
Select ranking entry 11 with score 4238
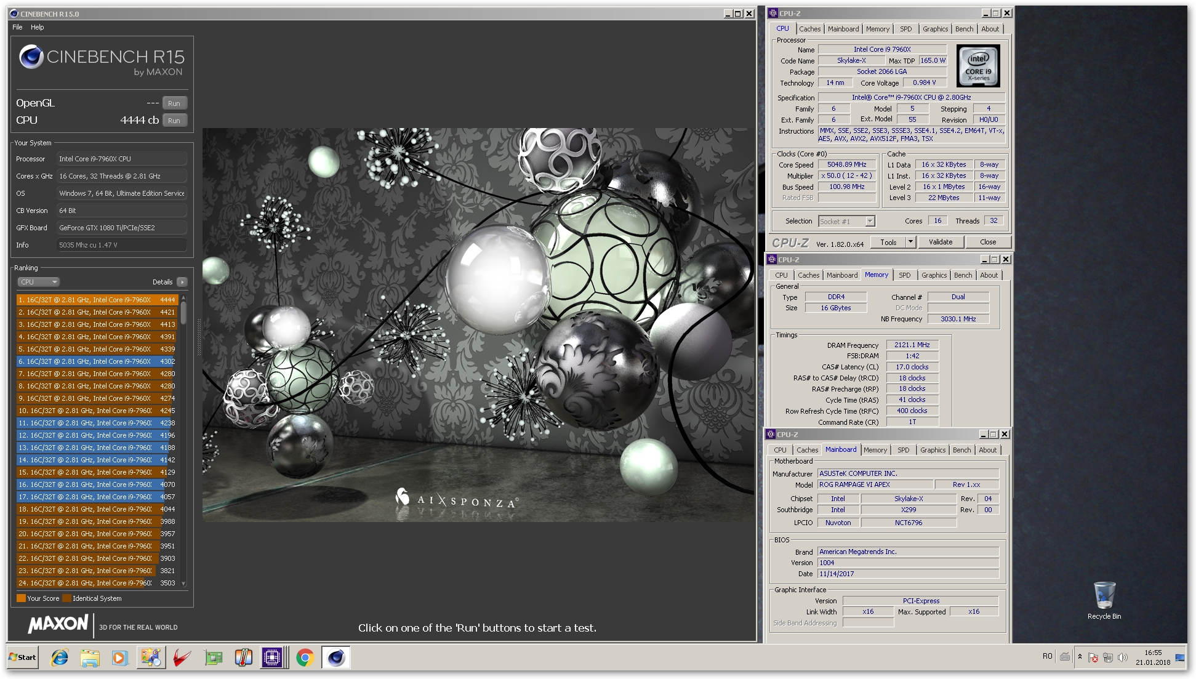pyautogui.click(x=97, y=423)
